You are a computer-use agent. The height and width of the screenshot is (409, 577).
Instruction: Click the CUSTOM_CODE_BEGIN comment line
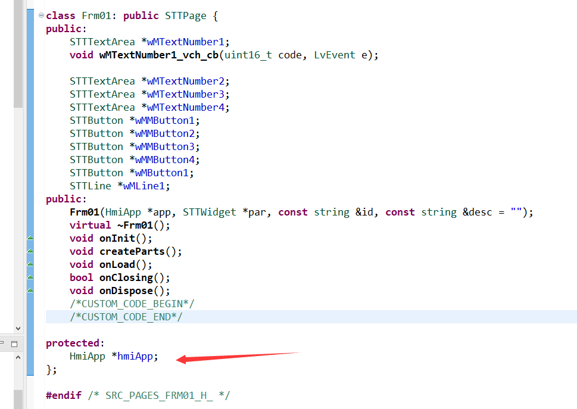(132, 304)
